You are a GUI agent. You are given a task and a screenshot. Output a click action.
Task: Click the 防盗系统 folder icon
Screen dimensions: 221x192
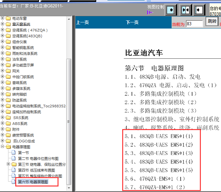pyautogui.click(x=8, y=100)
